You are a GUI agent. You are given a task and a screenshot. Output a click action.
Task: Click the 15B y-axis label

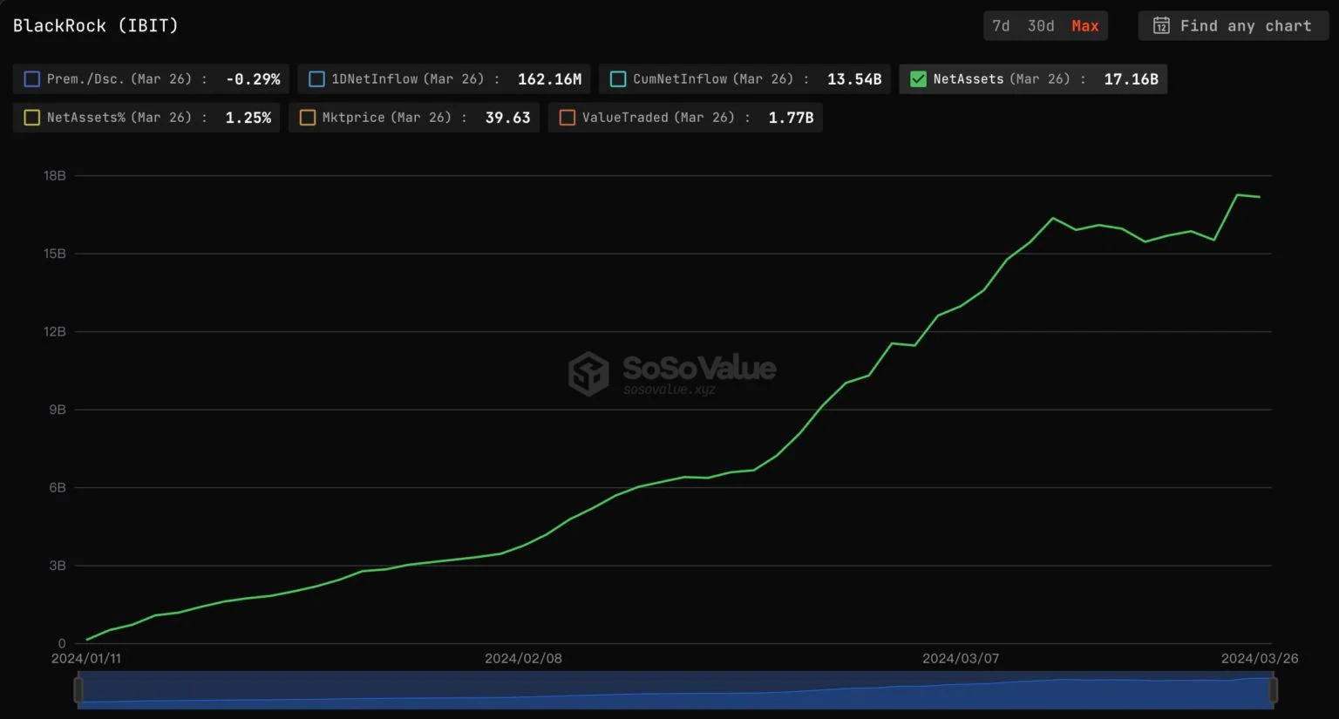point(55,254)
